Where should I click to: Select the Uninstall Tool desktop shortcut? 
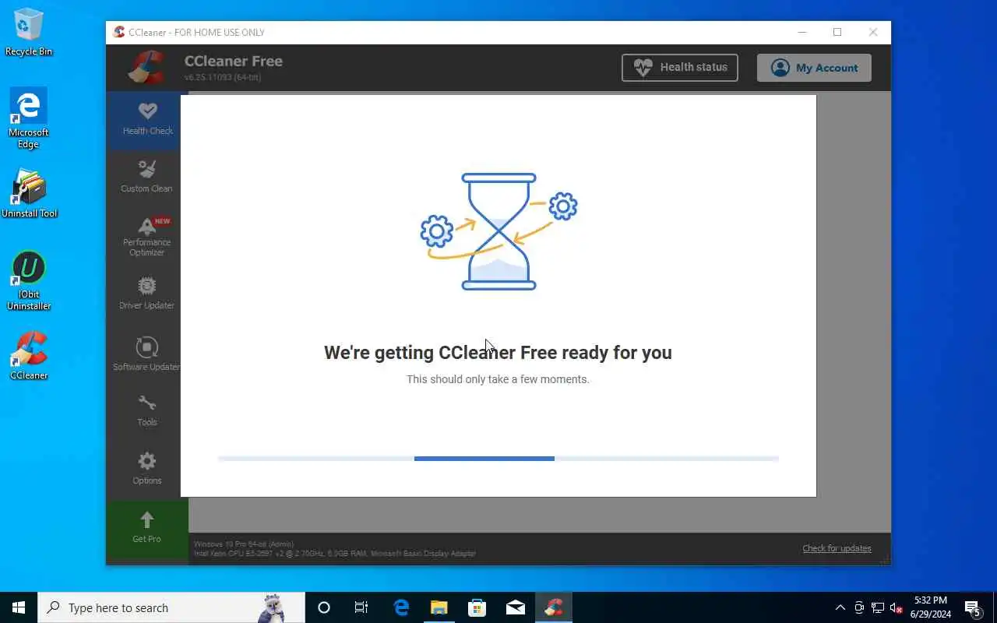(29, 194)
